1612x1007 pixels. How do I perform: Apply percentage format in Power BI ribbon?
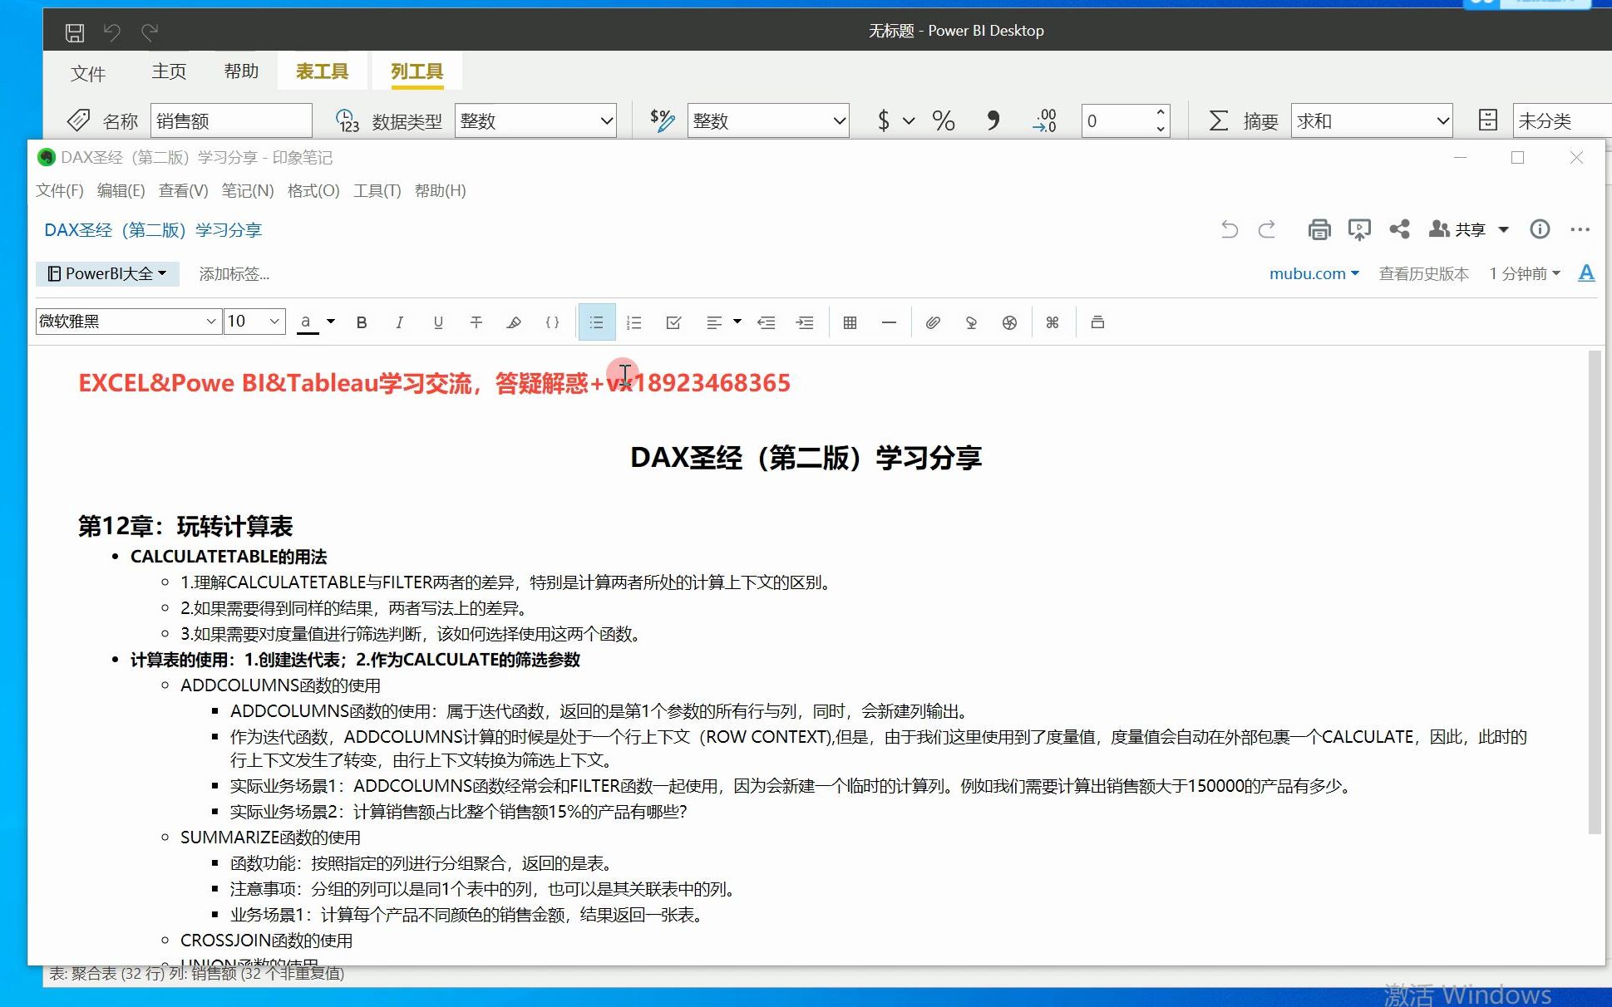943,121
